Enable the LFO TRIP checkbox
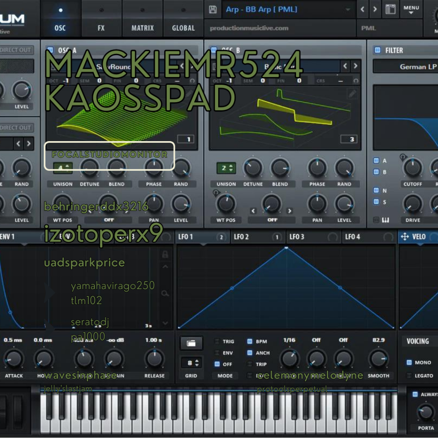 tap(250, 364)
